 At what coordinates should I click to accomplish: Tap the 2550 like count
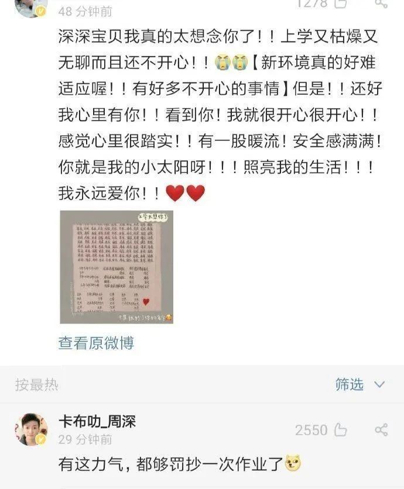coord(311,431)
